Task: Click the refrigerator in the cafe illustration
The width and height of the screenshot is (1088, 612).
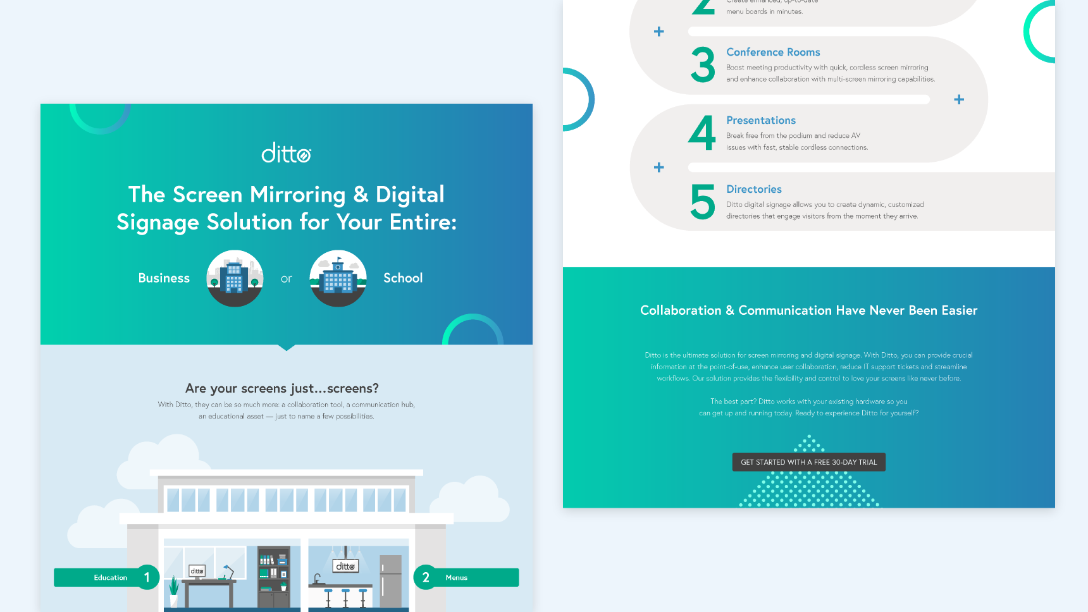Action: 391,582
